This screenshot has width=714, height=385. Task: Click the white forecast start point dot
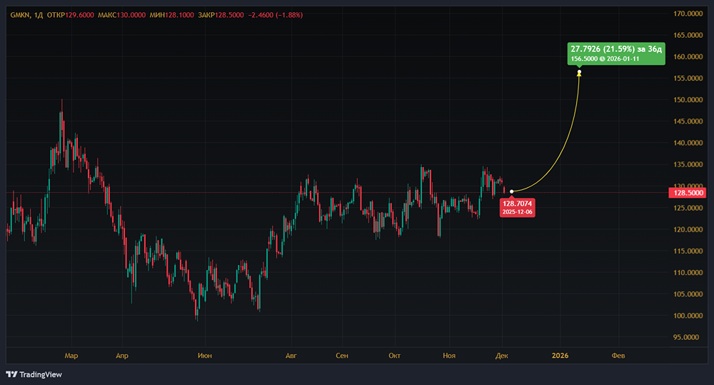(x=512, y=191)
